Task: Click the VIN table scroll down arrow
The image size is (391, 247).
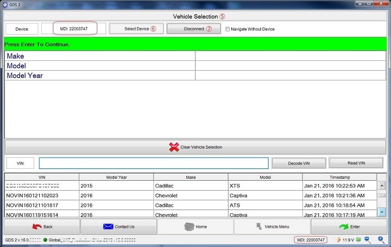Action: pos(382,212)
